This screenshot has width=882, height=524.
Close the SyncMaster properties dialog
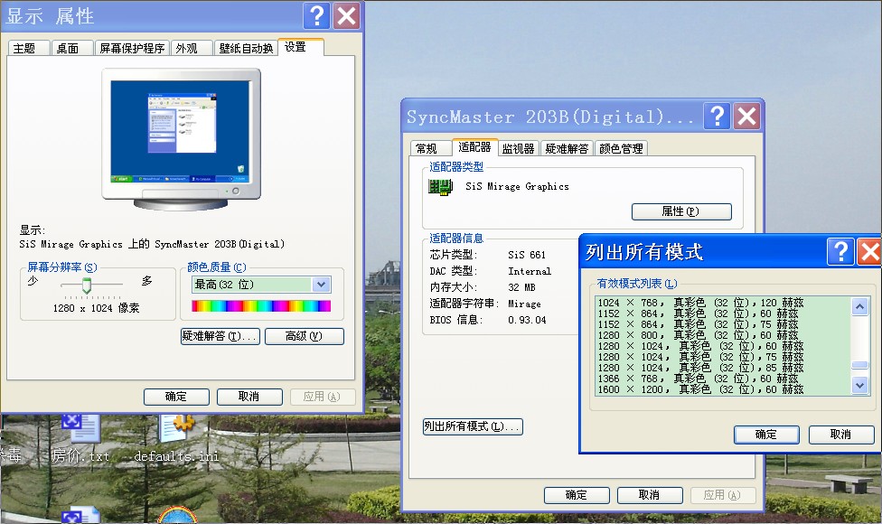(746, 117)
